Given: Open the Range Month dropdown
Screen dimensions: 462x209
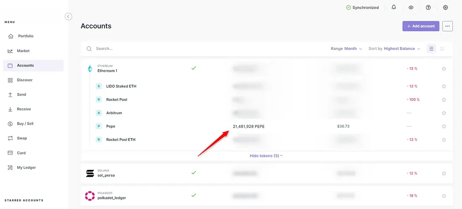Looking at the screenshot, I should (346, 49).
